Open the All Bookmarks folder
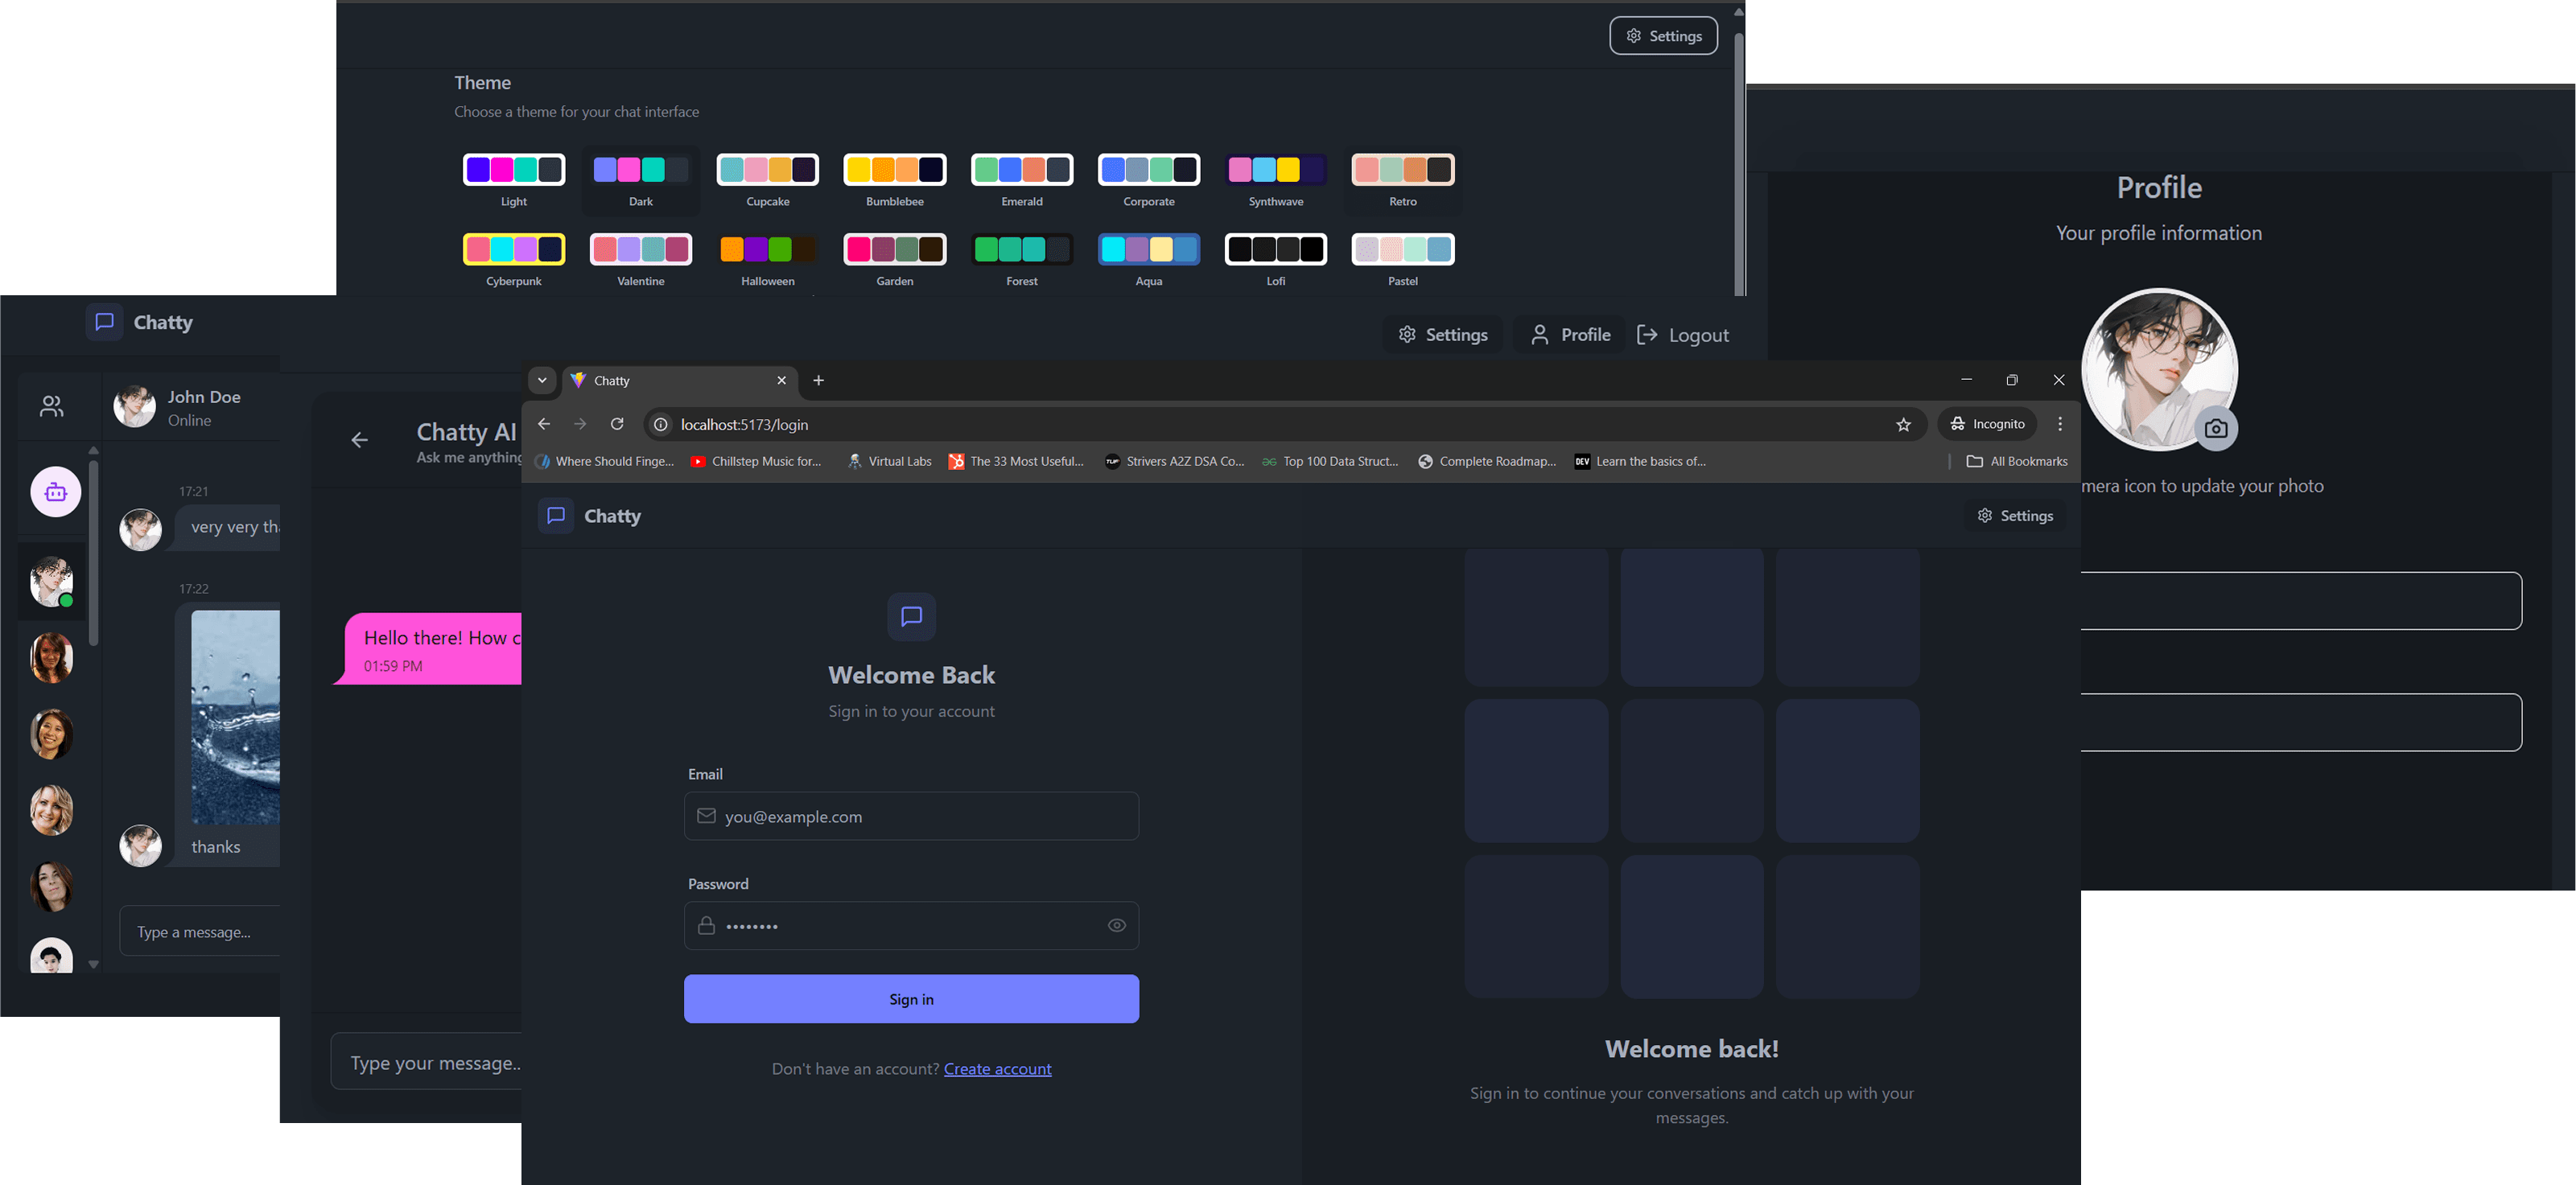This screenshot has height=1185, width=2576. click(2016, 461)
